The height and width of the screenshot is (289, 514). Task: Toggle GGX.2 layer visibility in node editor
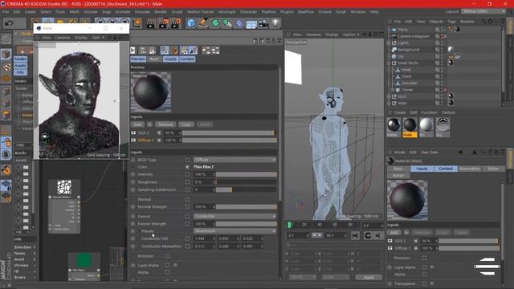[x=133, y=132]
